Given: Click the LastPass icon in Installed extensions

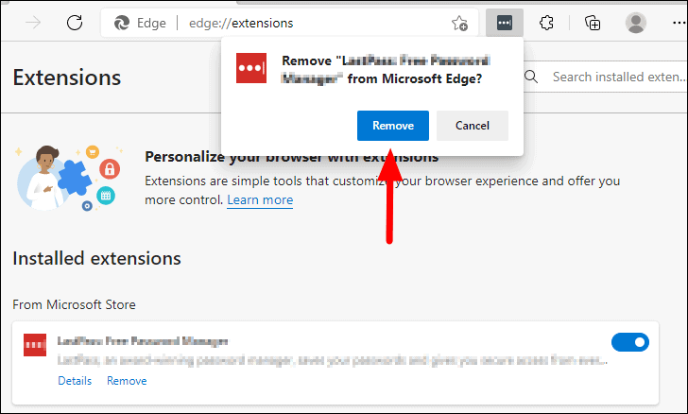Looking at the screenshot, I should [x=35, y=346].
